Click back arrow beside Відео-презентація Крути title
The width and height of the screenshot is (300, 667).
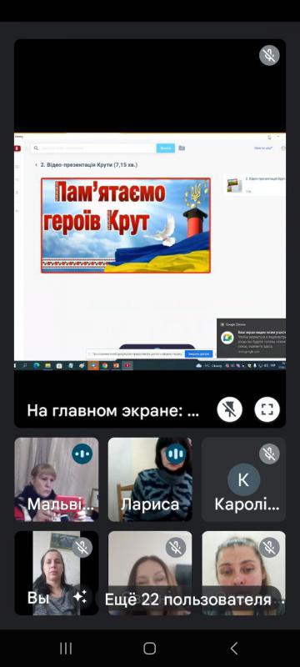pyautogui.click(x=36, y=164)
